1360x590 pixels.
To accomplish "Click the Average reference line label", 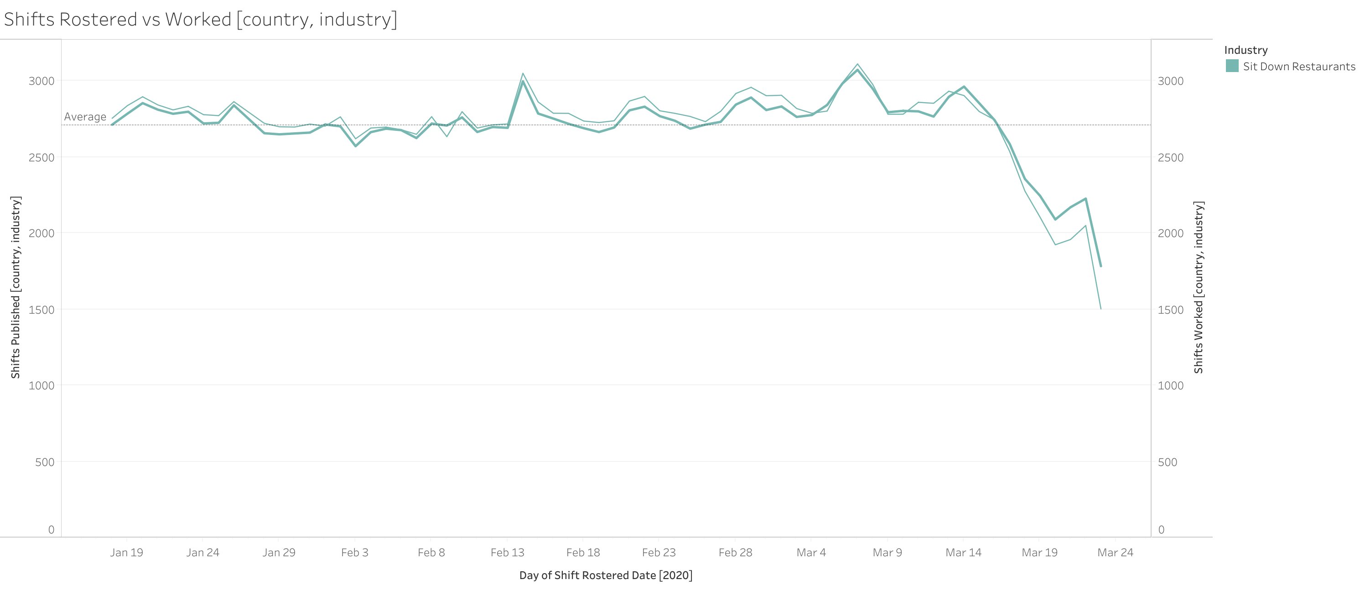I will point(85,117).
